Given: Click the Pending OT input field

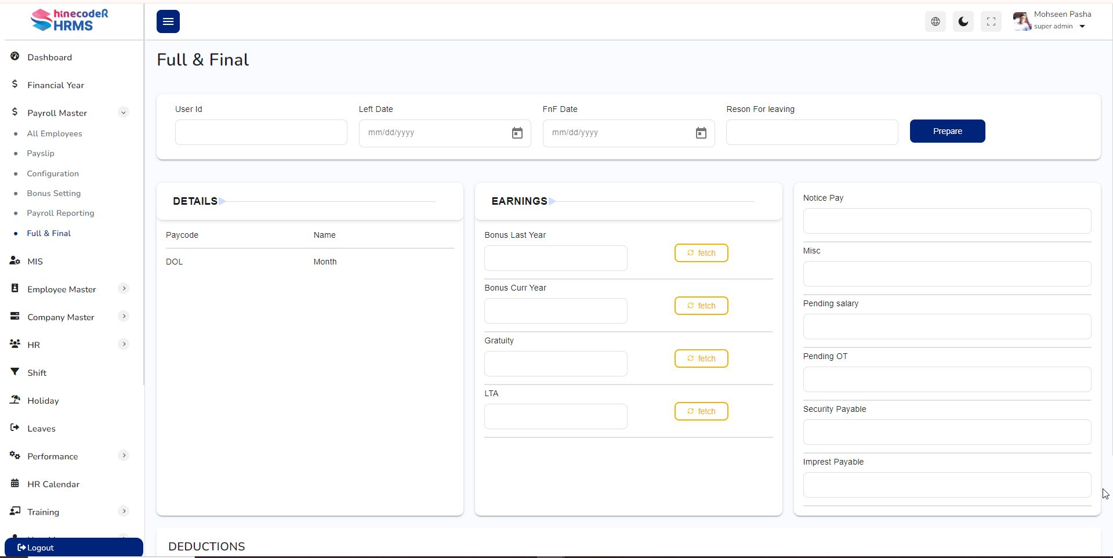Looking at the screenshot, I should coord(947,379).
